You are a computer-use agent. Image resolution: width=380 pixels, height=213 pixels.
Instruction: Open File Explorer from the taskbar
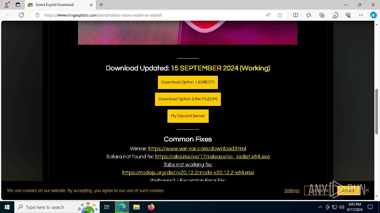(136, 207)
